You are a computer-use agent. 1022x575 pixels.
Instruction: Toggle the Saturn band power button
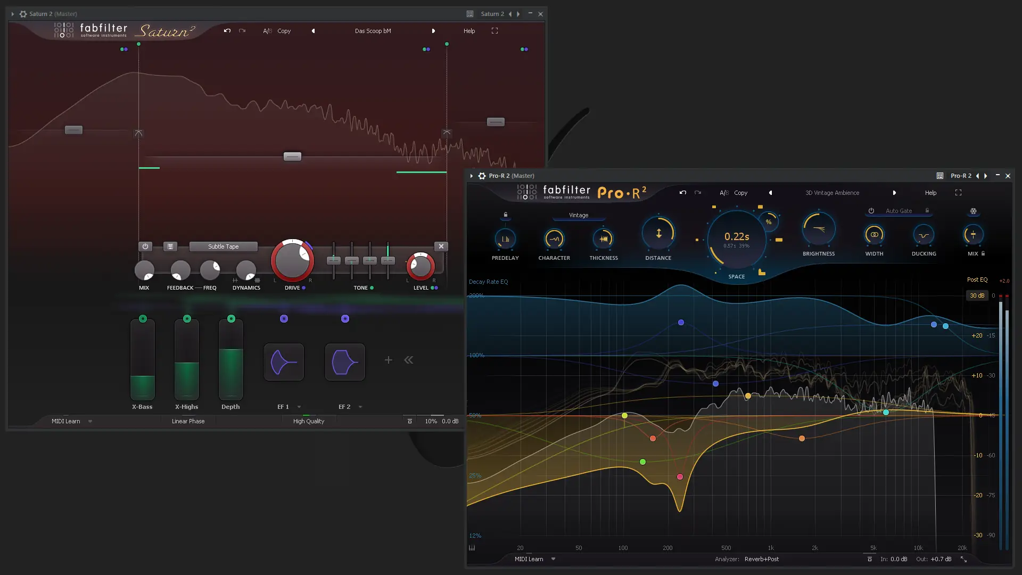click(x=145, y=247)
